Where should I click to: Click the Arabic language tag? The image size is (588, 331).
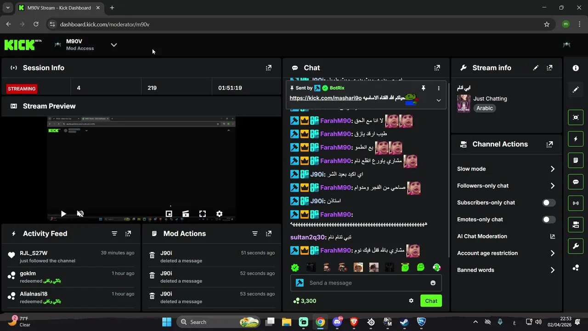[x=485, y=108]
